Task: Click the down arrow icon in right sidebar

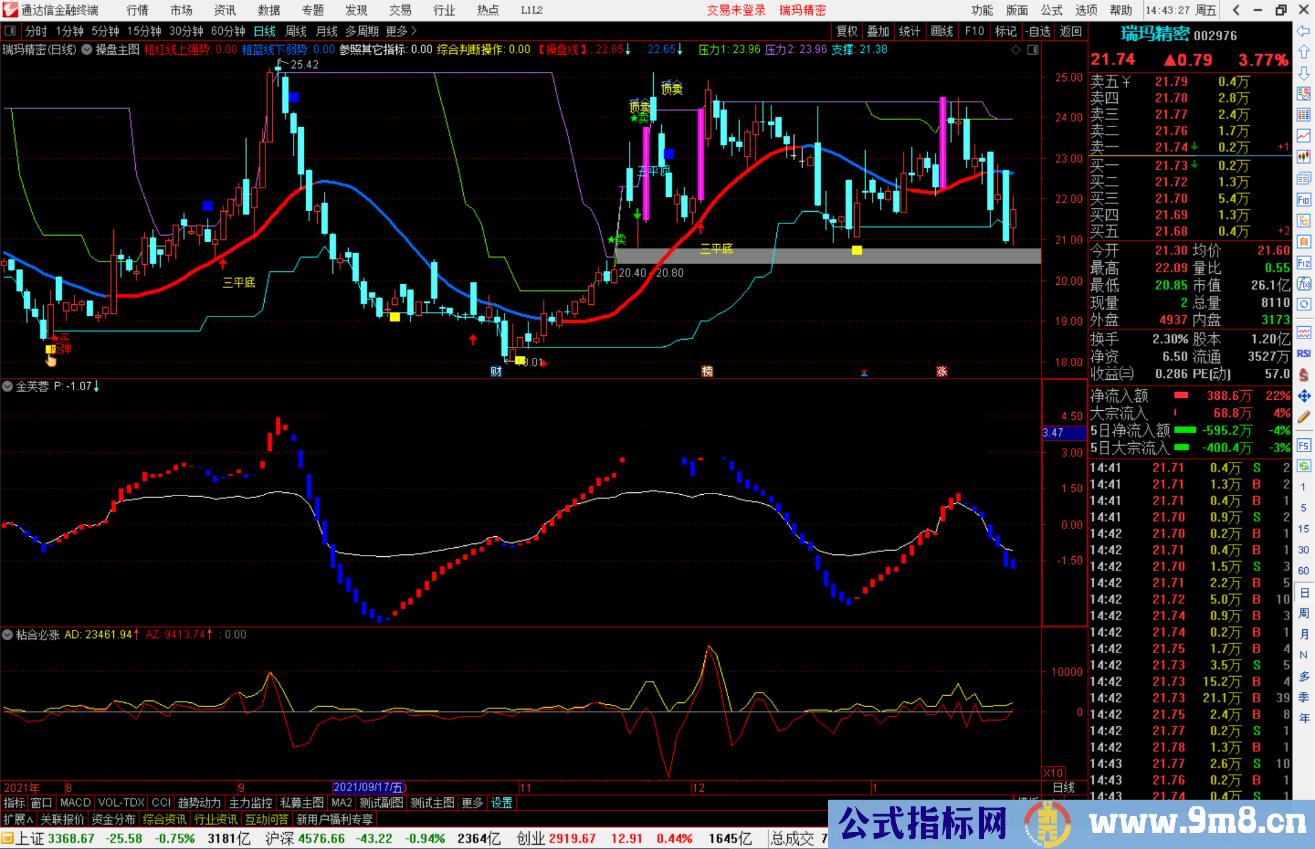Action: pos(1303,73)
